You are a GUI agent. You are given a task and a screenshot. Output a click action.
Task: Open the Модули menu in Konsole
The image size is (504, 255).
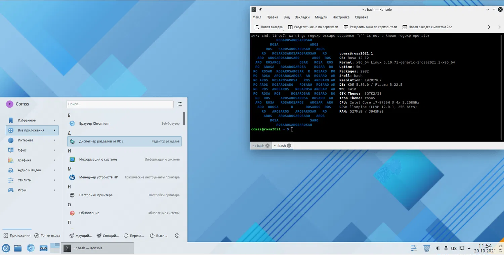click(321, 17)
